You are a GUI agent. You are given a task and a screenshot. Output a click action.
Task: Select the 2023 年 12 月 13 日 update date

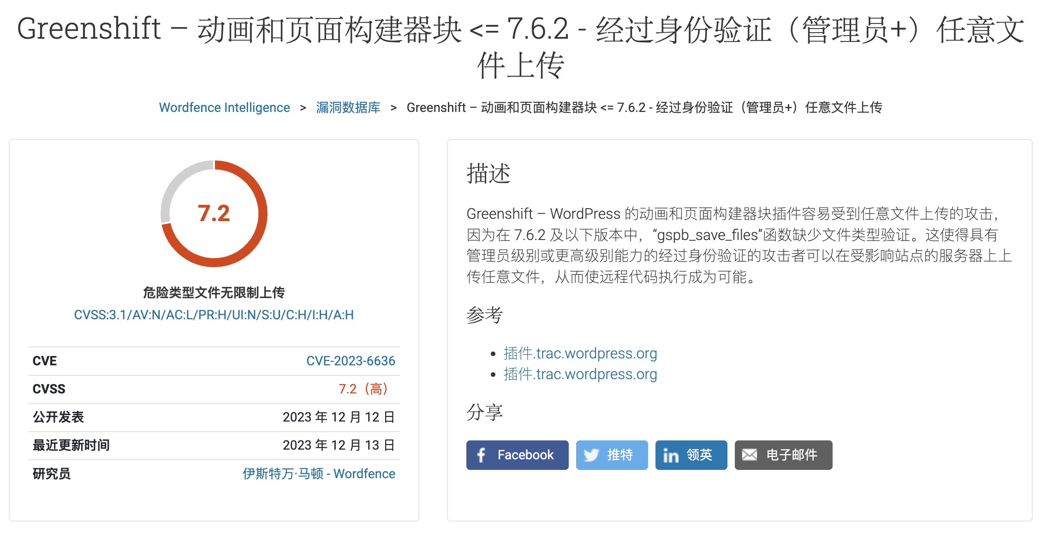(339, 445)
